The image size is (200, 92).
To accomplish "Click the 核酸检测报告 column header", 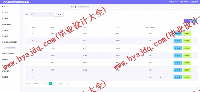I will click(150, 28).
